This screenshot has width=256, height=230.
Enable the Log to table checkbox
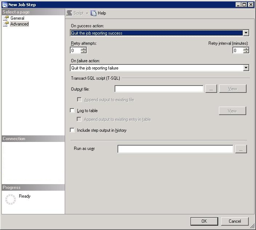pos(72,110)
